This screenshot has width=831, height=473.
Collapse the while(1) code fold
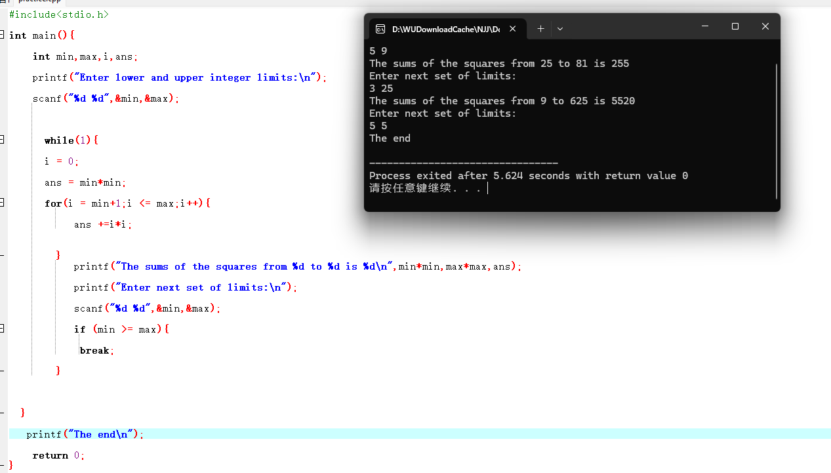pos(2,140)
